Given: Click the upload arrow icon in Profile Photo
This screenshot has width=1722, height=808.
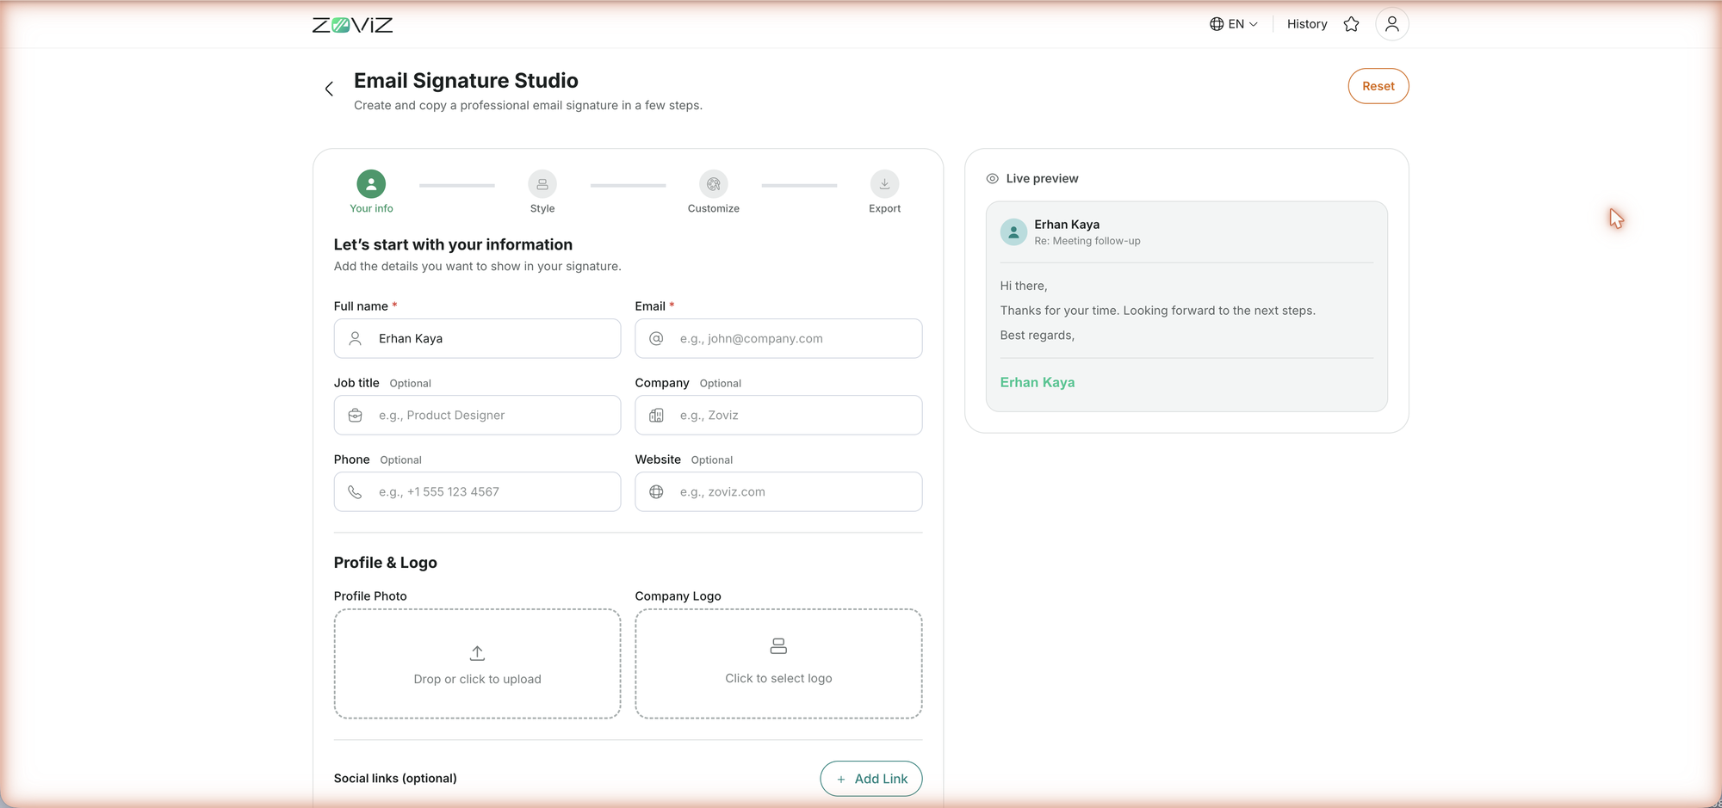Looking at the screenshot, I should 477,653.
